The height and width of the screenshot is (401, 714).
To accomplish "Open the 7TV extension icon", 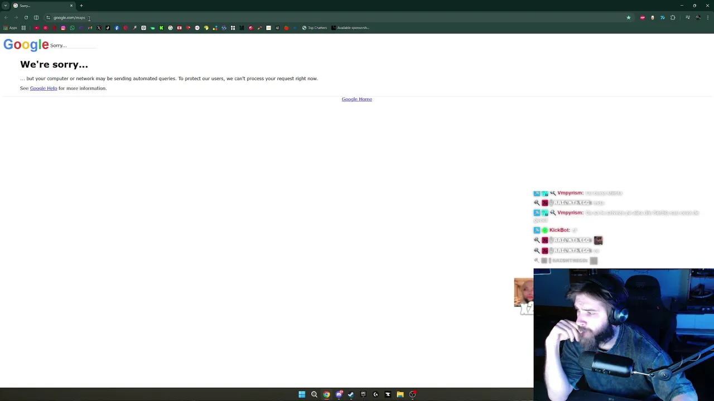I will point(663,17).
